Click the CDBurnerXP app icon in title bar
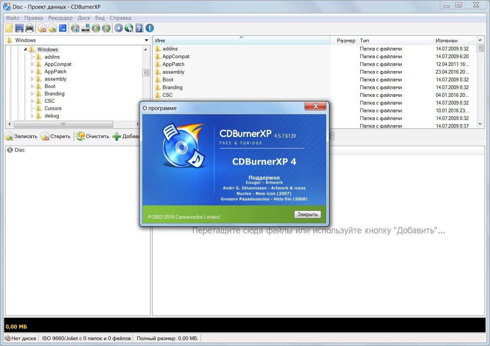This screenshot has width=490, height=346. pos(7,6)
